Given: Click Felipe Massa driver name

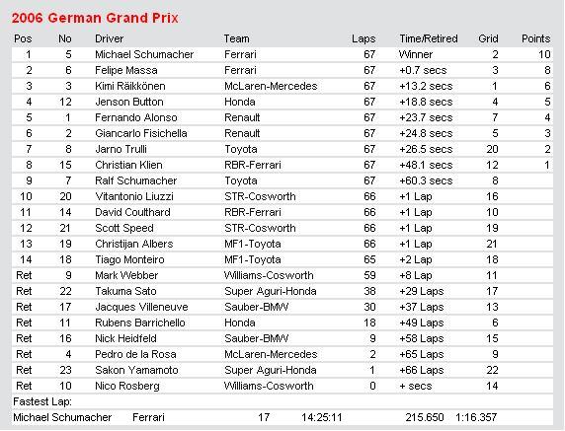Looking at the screenshot, I should click(126, 70).
